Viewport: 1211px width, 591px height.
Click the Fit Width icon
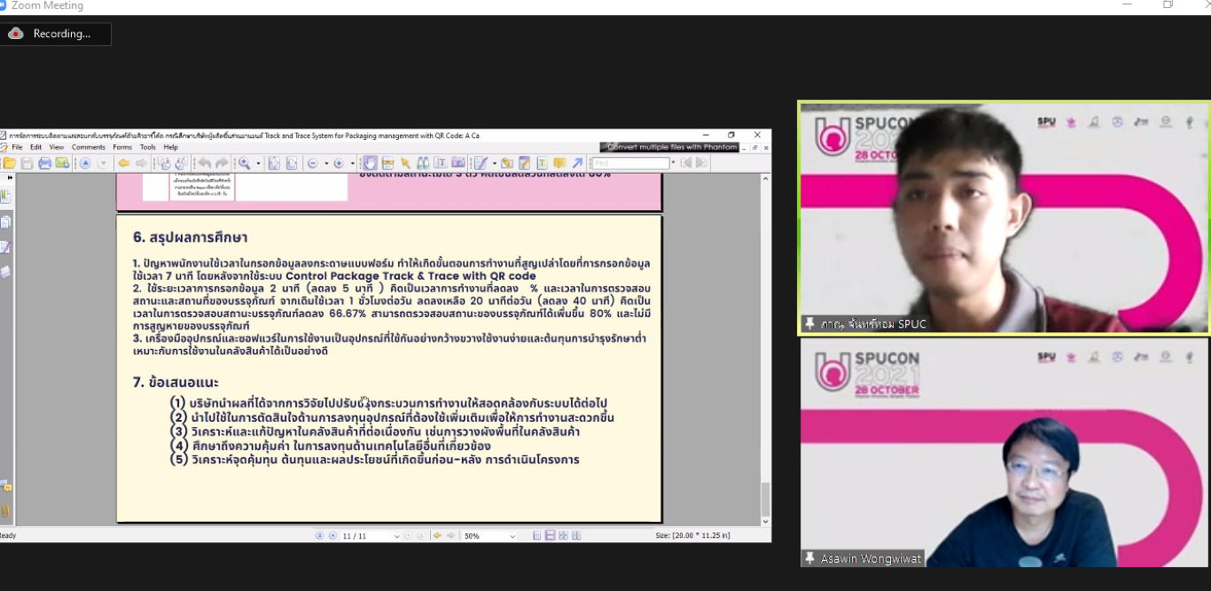click(x=291, y=163)
